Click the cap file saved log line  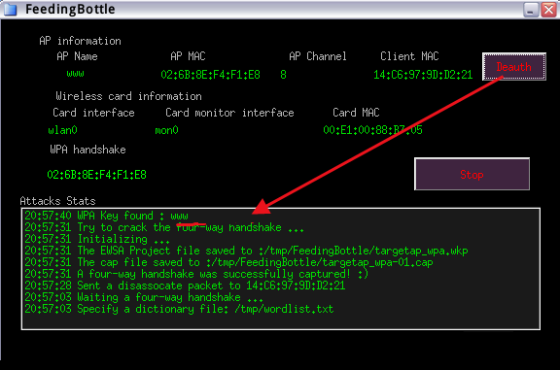coord(228,262)
